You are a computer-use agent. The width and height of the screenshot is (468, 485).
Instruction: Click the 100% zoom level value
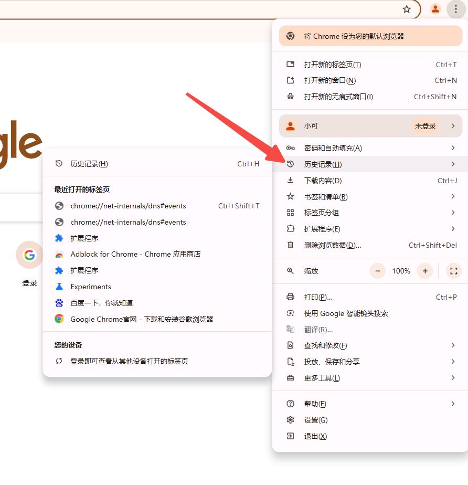[401, 271]
